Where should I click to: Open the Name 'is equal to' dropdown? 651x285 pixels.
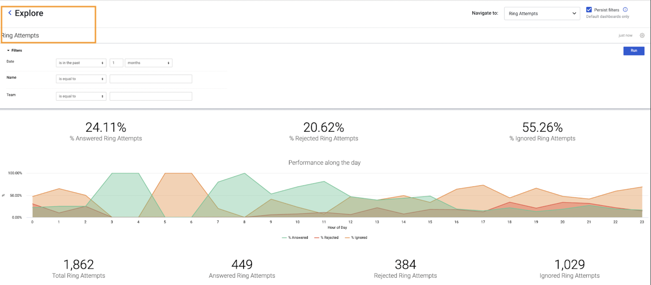click(81, 79)
